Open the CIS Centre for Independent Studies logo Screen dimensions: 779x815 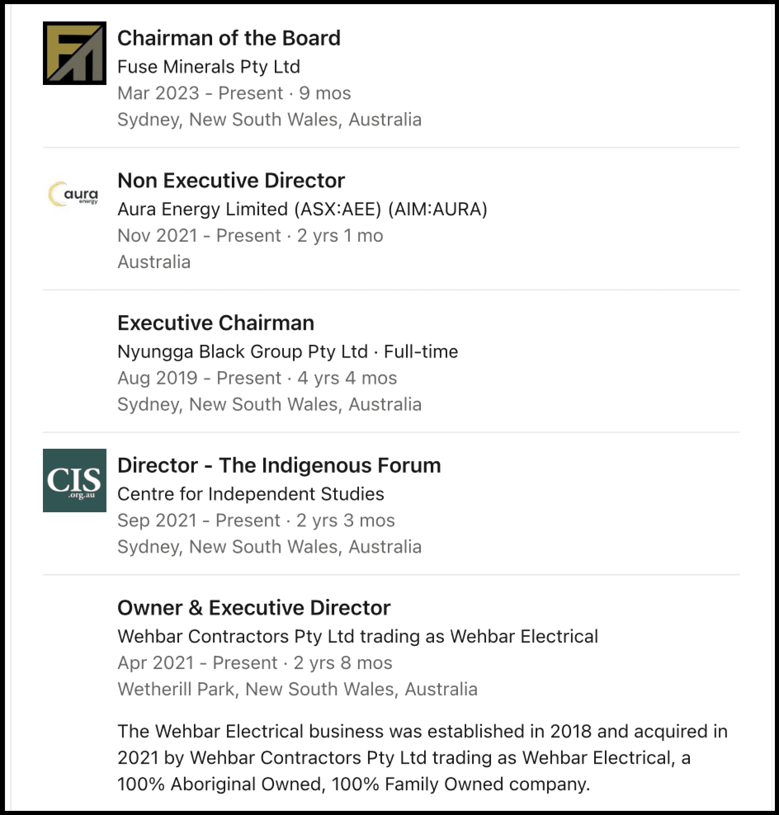[x=74, y=481]
